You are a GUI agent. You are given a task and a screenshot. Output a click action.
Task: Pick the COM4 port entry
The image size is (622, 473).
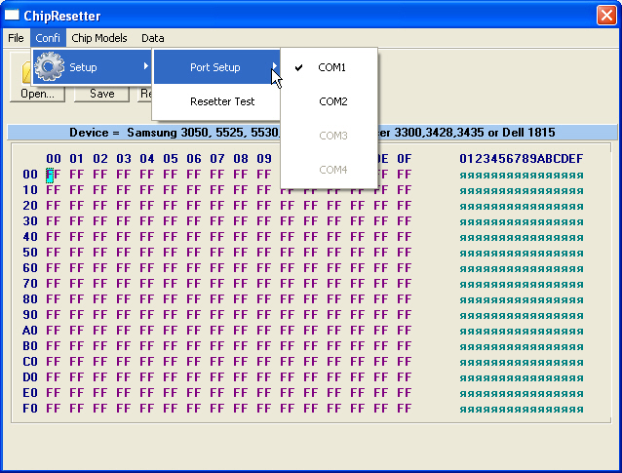pyautogui.click(x=332, y=170)
